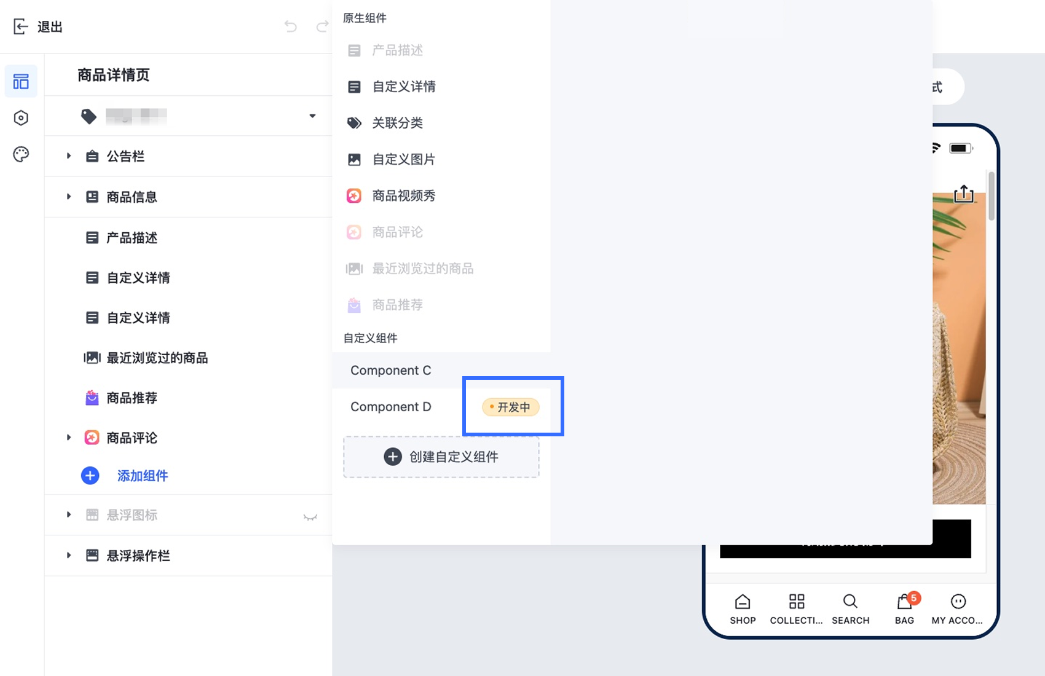1045x676 pixels.
Task: Select the 商品视频秀 component icon
Action: 353,195
